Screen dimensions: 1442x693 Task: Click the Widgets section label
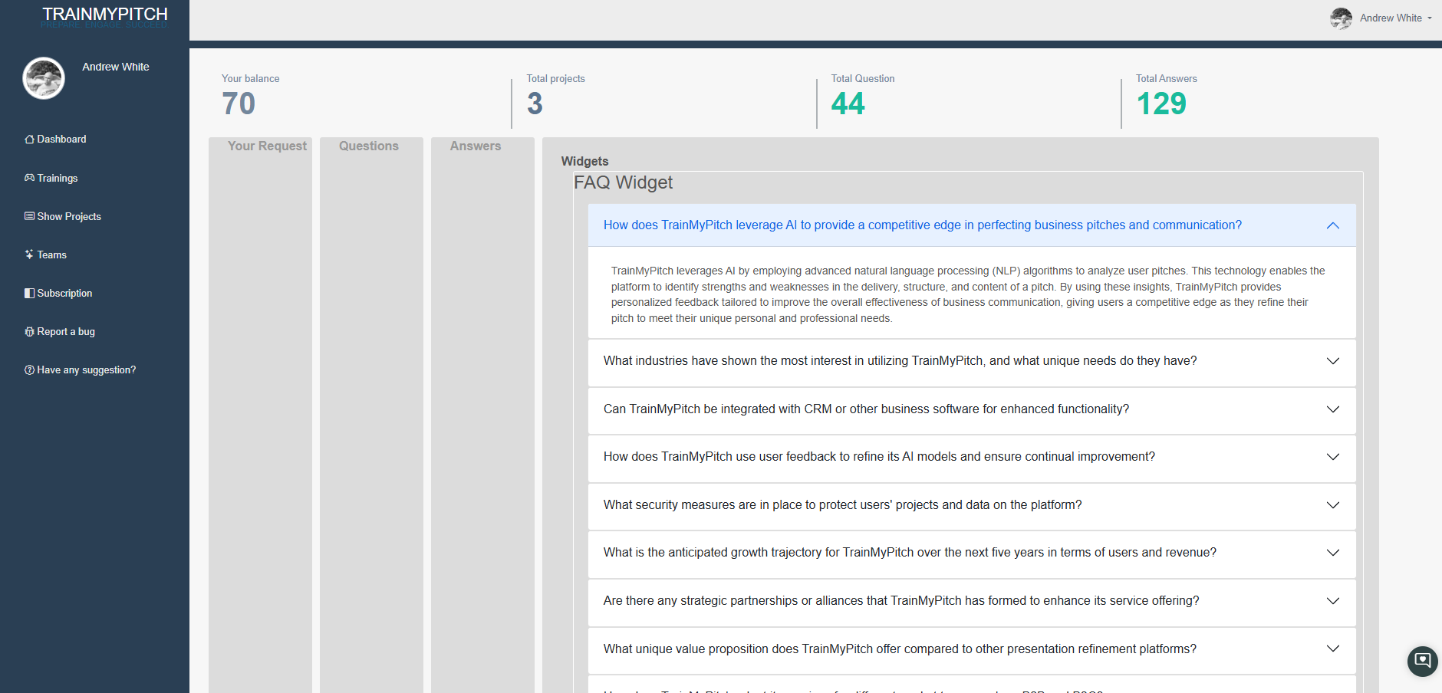[584, 161]
